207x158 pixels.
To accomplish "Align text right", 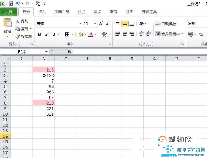I will (x=132, y=34).
